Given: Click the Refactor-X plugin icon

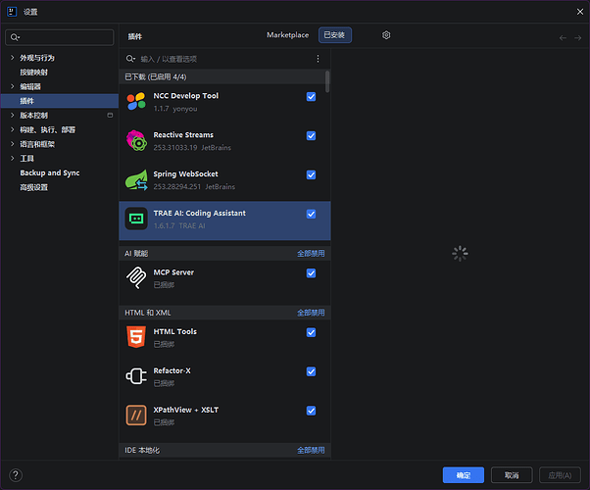Looking at the screenshot, I should pyautogui.click(x=136, y=376).
